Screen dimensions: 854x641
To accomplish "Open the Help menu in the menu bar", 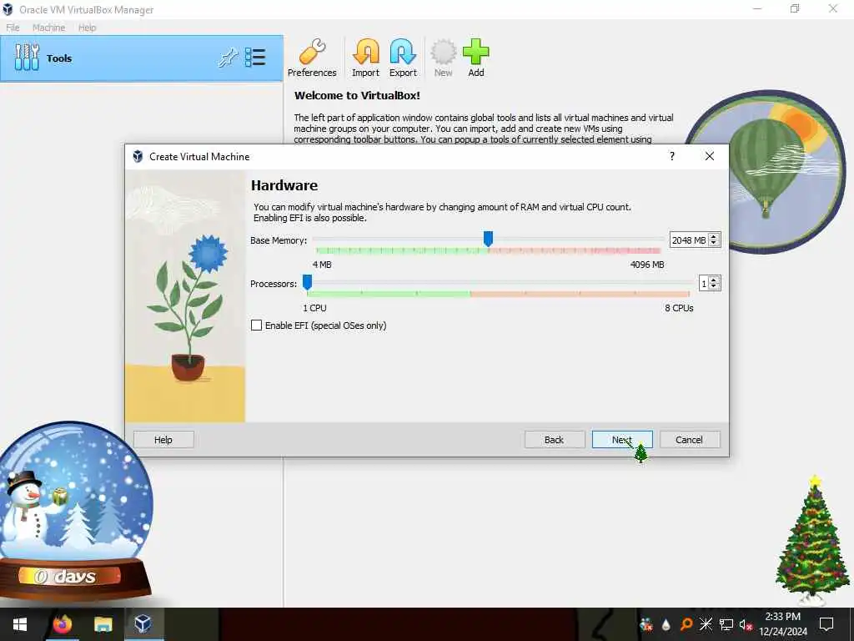I will 87,28.
